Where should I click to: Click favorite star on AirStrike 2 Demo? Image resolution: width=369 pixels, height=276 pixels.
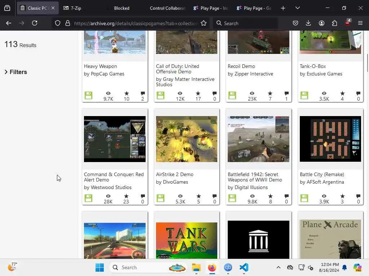pyautogui.click(x=198, y=196)
